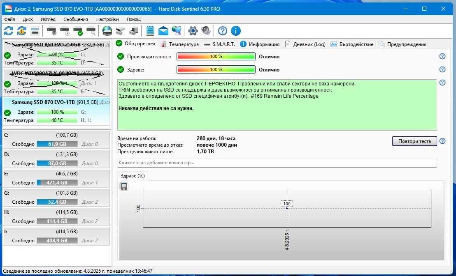The width and height of the screenshot is (456, 276).
Task: Click the Производителност 100 % bar
Action: pyautogui.click(x=216, y=56)
